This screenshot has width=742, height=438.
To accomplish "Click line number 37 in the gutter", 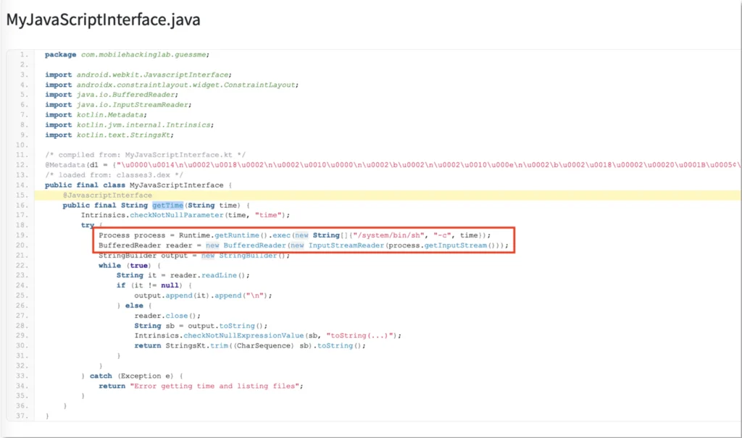I will pyautogui.click(x=23, y=416).
